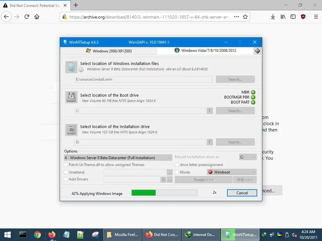The height and width of the screenshot is (241, 322).
Task: Bookmark this page with the star
Action: [x=245, y=17]
